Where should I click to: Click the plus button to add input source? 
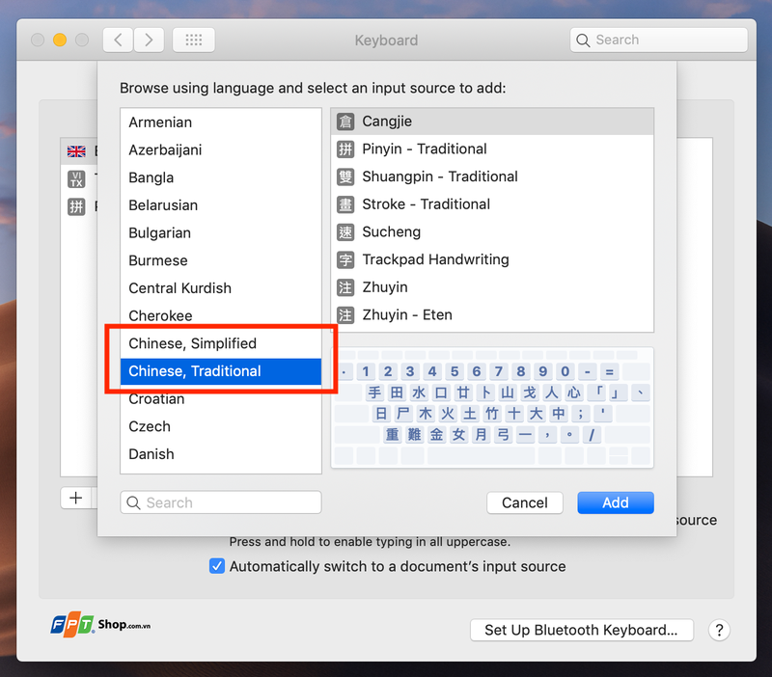[x=76, y=498]
